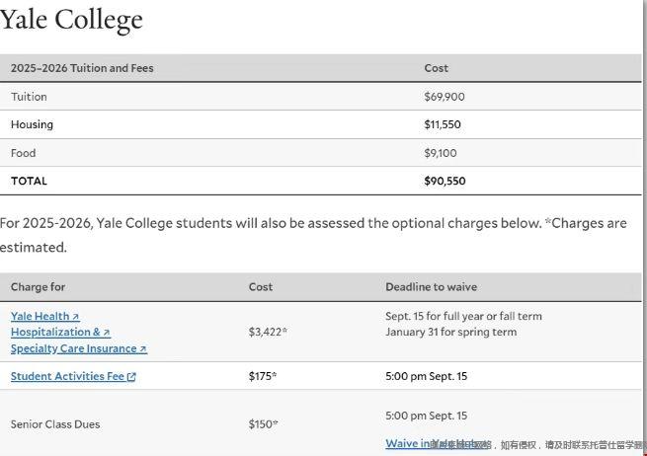Click the 2025-2026 Tuition and Fees header
Screen dimensions: 647x456
82,68
